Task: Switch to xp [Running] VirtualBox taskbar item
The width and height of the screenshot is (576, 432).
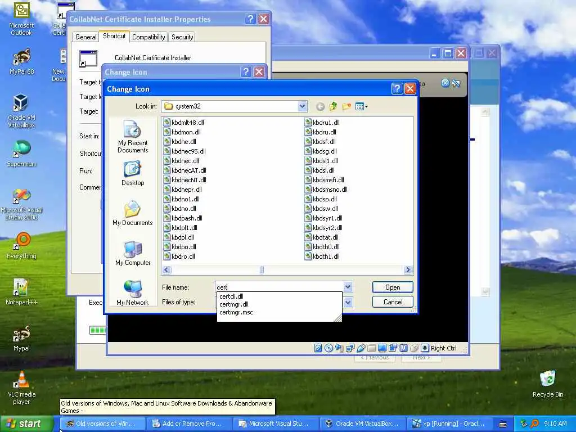Action: pyautogui.click(x=449, y=424)
